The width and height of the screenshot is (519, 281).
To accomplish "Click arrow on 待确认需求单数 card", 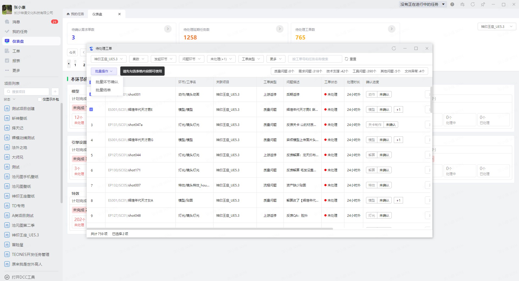I will [168, 29].
